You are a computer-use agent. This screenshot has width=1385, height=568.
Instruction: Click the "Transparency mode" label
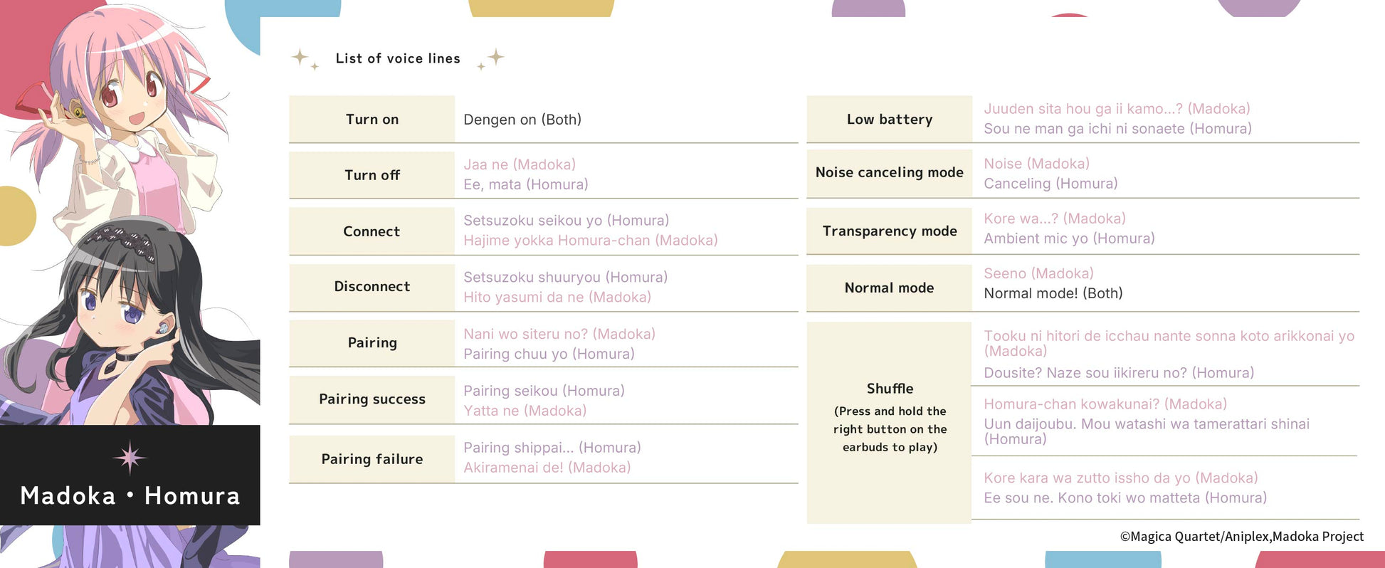(889, 231)
